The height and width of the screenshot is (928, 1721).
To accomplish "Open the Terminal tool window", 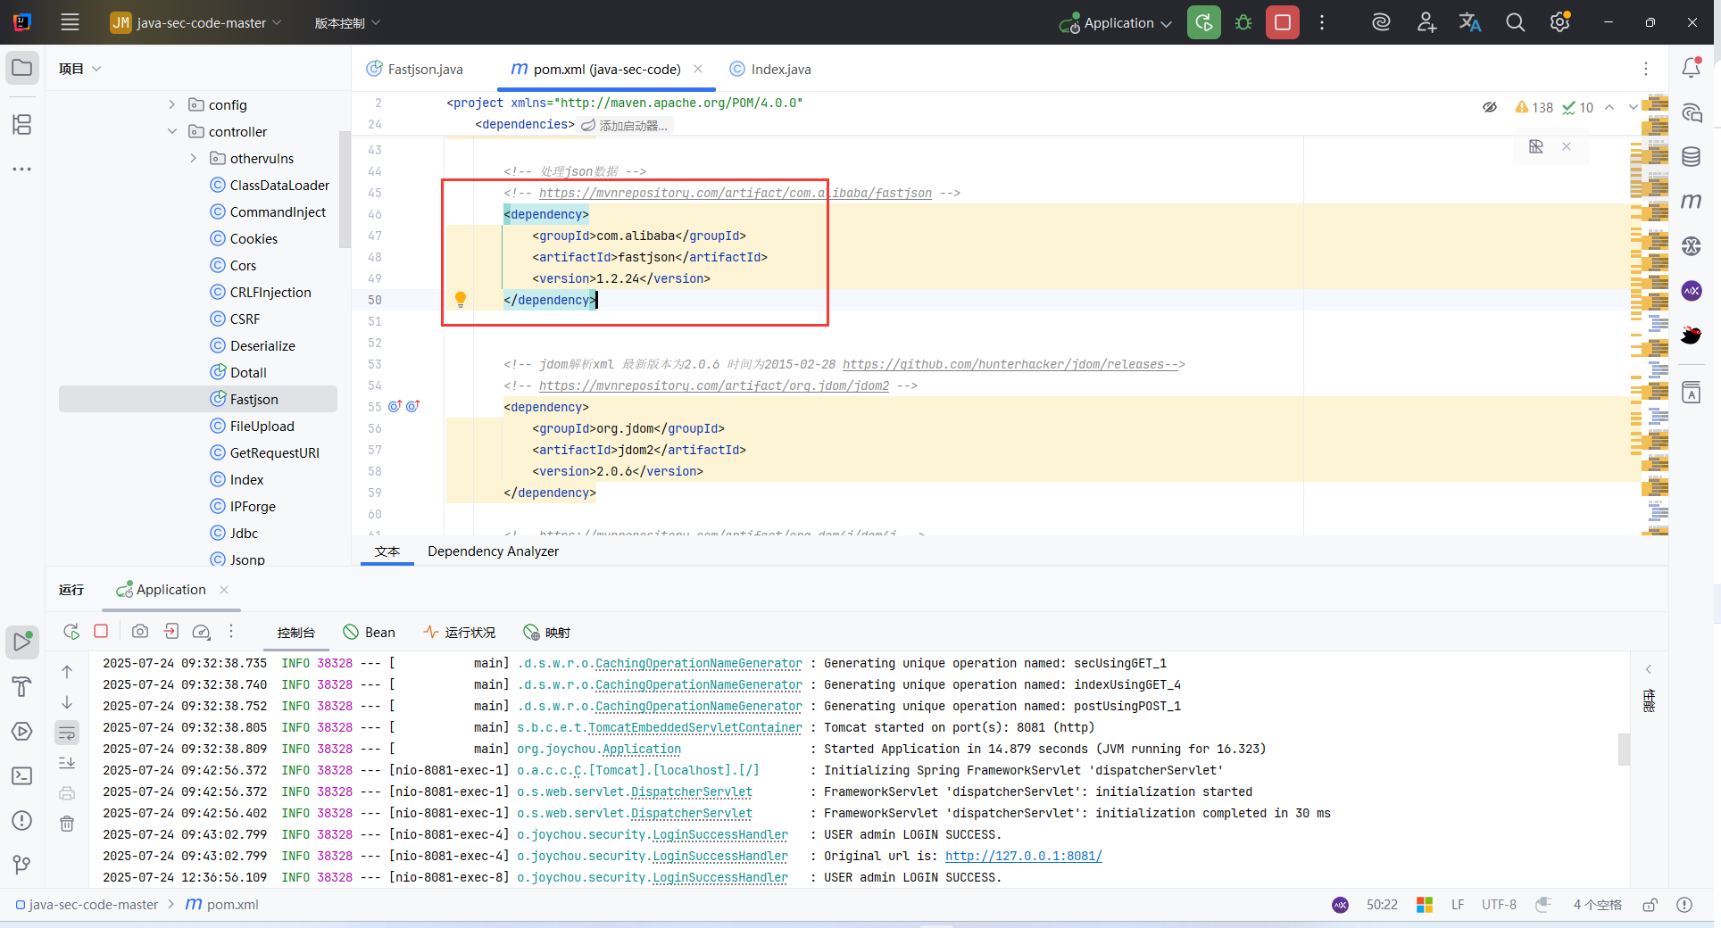I will tap(22, 775).
